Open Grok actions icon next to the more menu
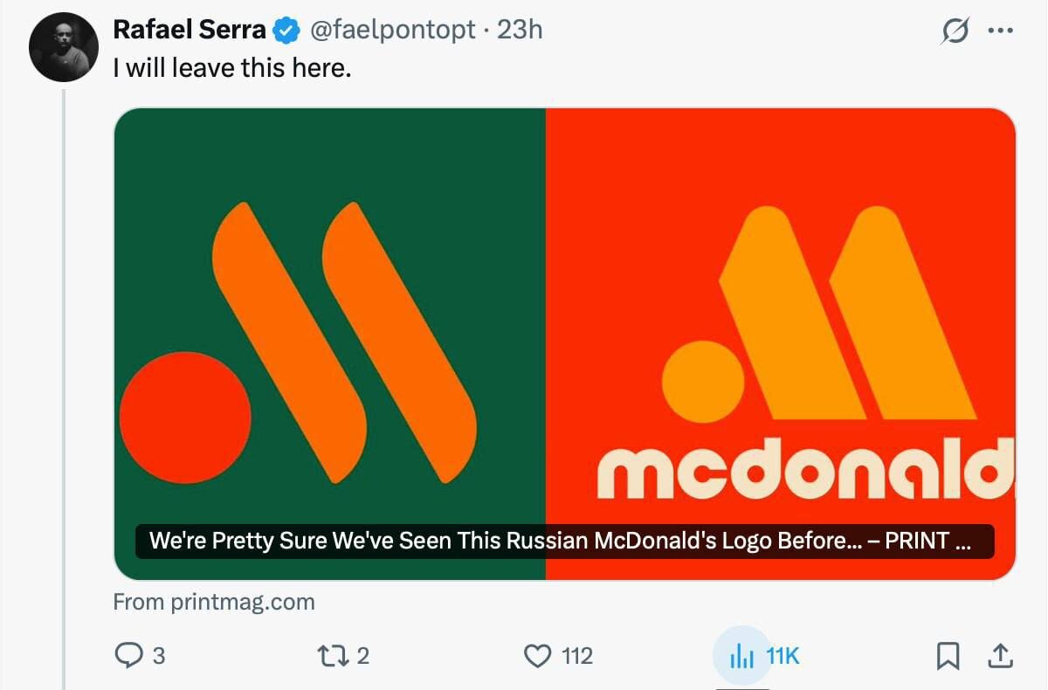Viewport: 1048px width, 690px height. 955,31
